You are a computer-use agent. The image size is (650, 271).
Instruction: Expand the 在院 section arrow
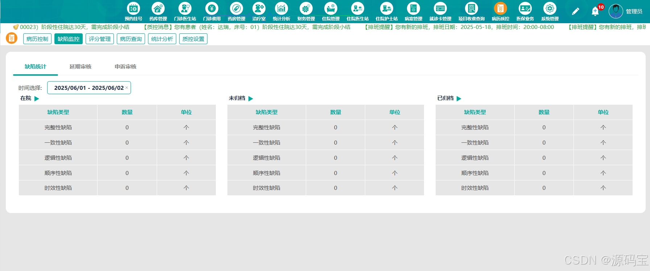coord(37,99)
